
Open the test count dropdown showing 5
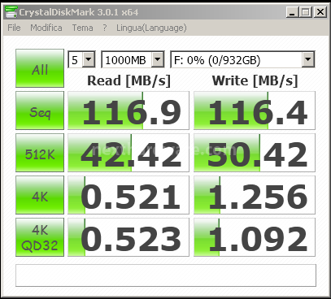(x=81, y=59)
